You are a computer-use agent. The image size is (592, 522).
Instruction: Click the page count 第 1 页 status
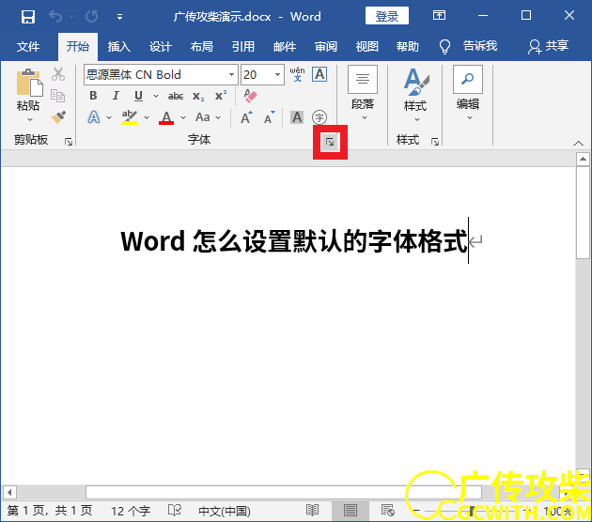pos(50,511)
